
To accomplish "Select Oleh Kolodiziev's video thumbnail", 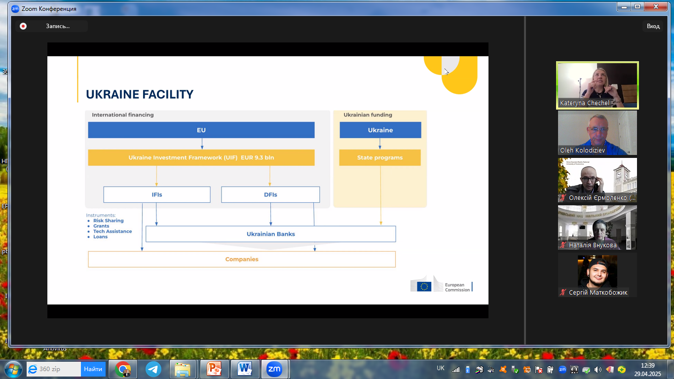I will (x=597, y=133).
